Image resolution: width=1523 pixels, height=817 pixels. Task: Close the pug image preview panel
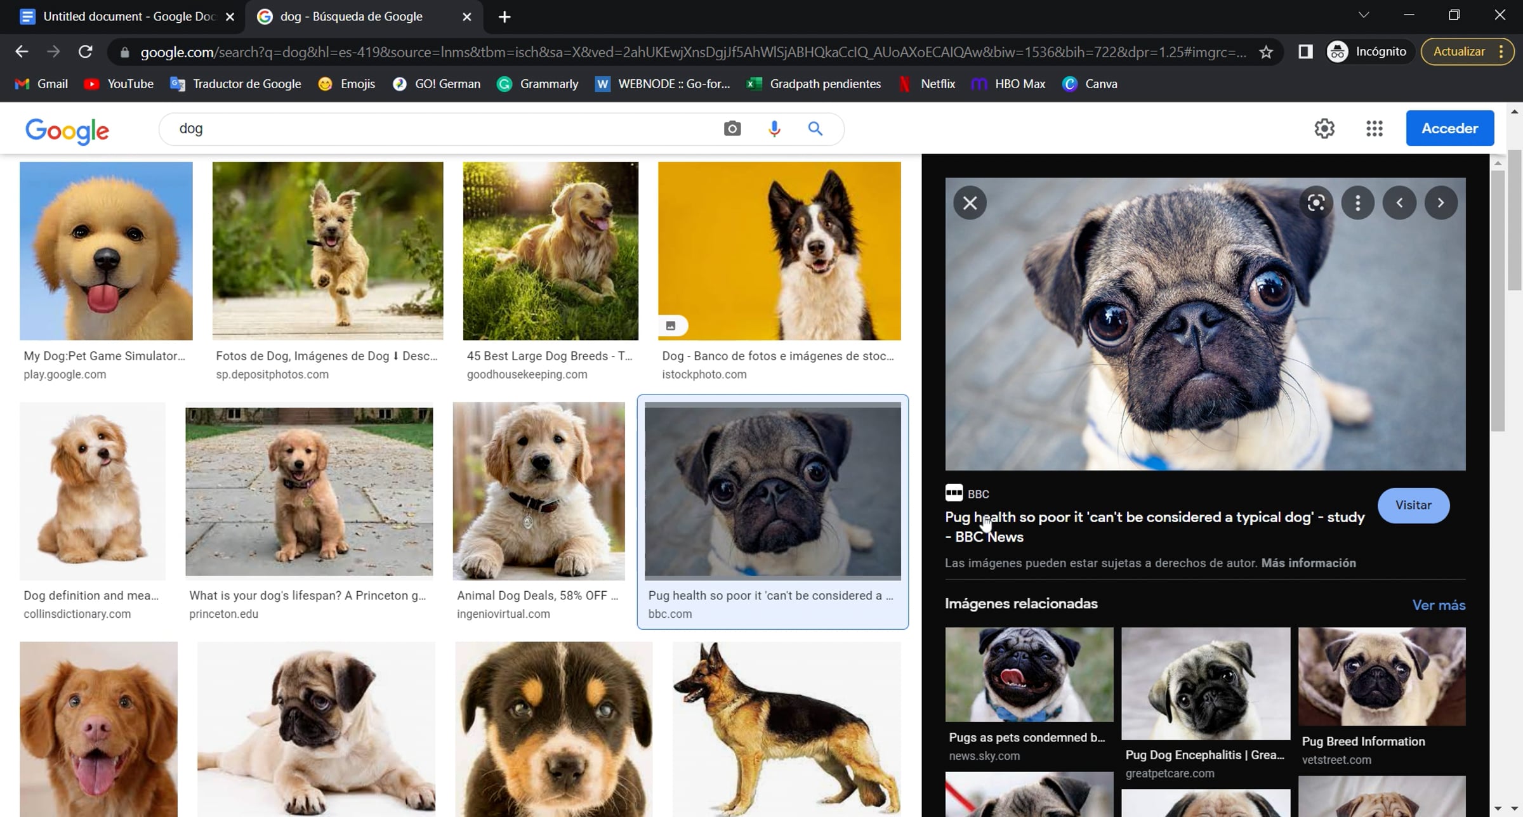pyautogui.click(x=970, y=203)
